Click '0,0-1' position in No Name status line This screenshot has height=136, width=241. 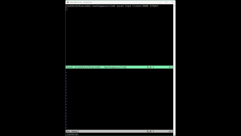[x=150, y=131]
